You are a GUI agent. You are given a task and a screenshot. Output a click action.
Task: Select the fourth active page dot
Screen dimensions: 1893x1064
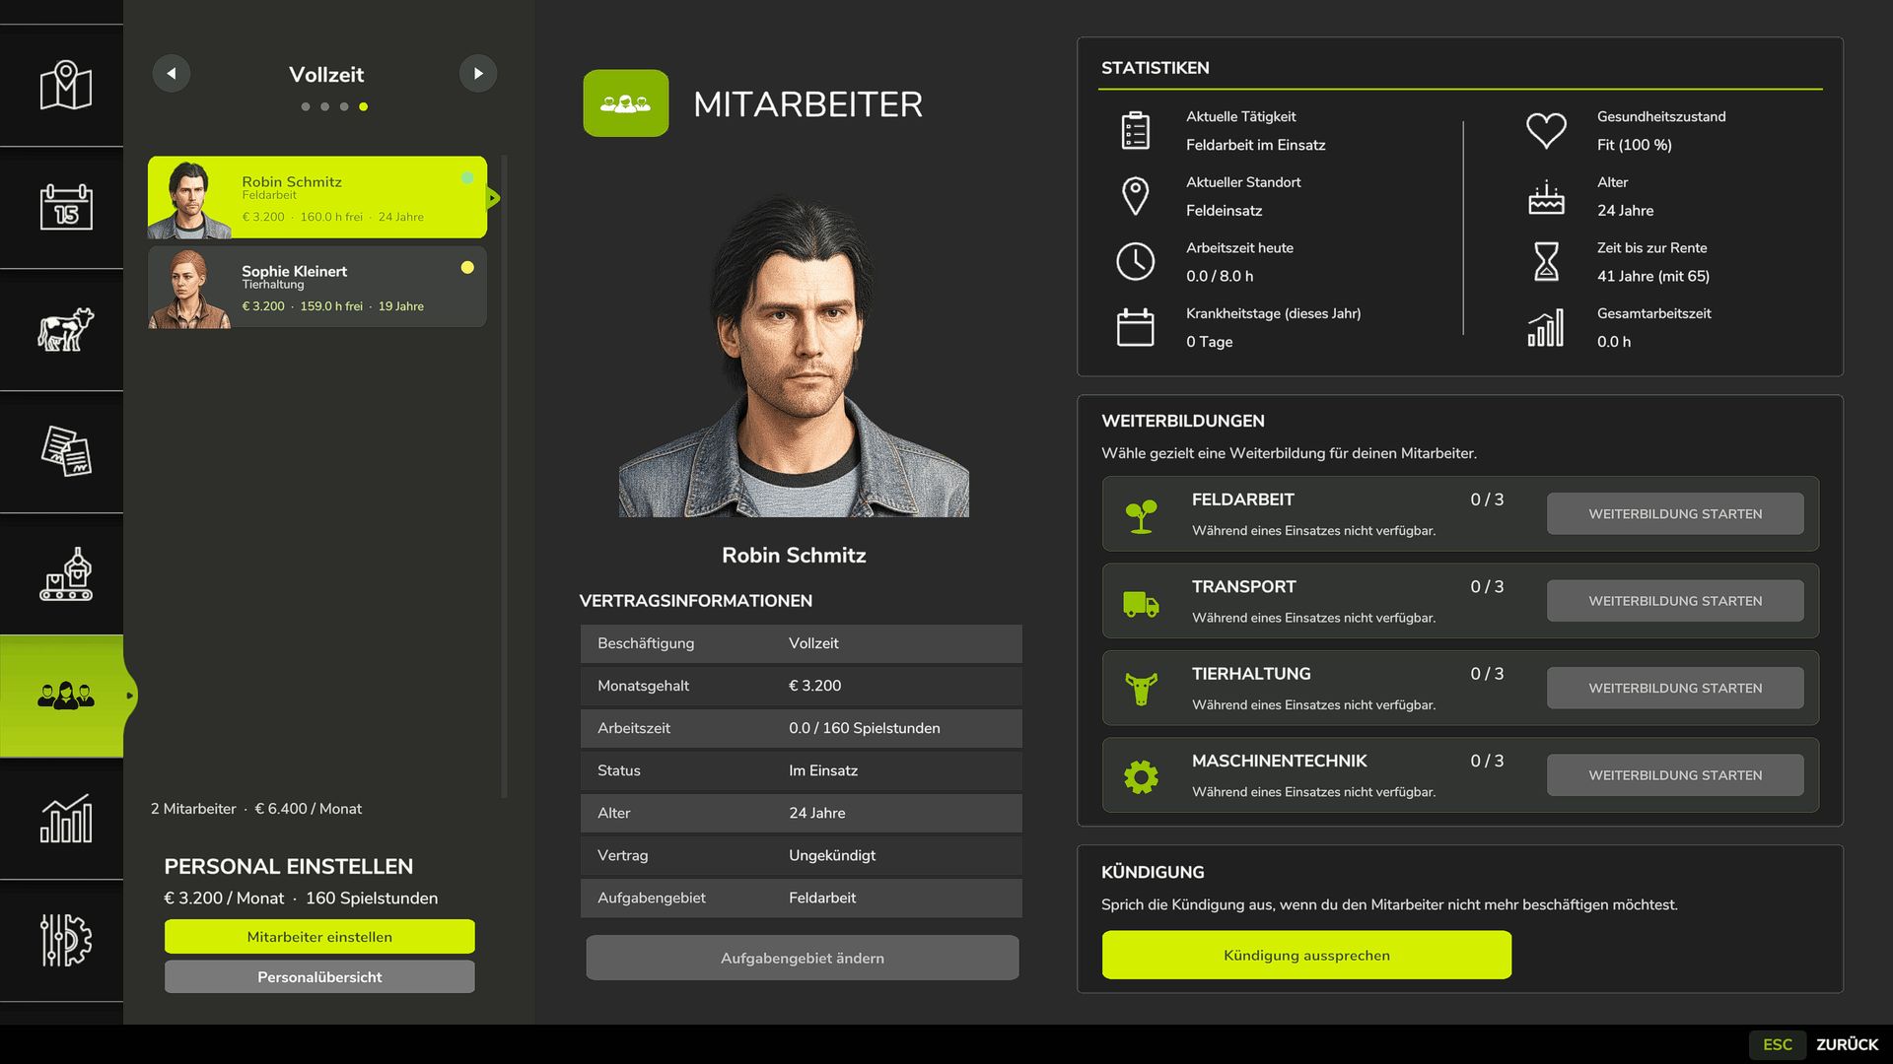pyautogui.click(x=364, y=106)
